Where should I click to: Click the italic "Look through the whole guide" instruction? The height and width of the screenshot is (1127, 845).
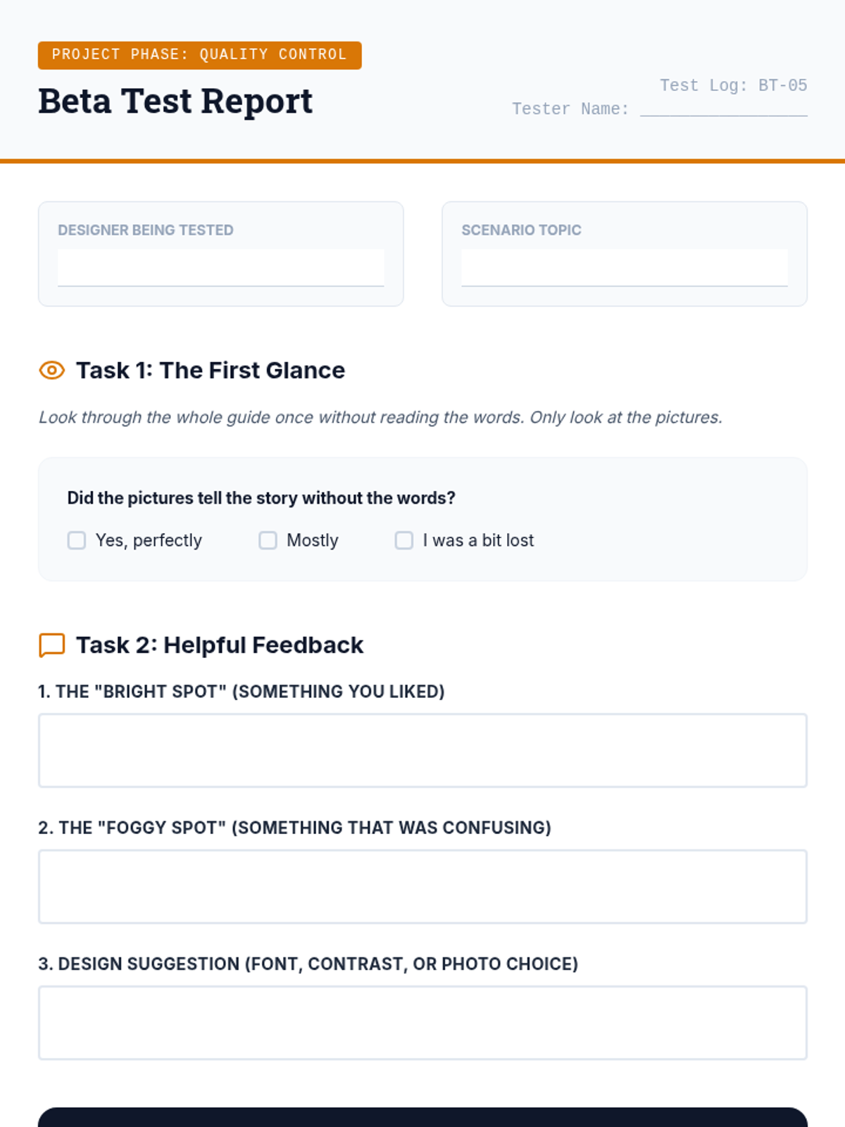380,418
